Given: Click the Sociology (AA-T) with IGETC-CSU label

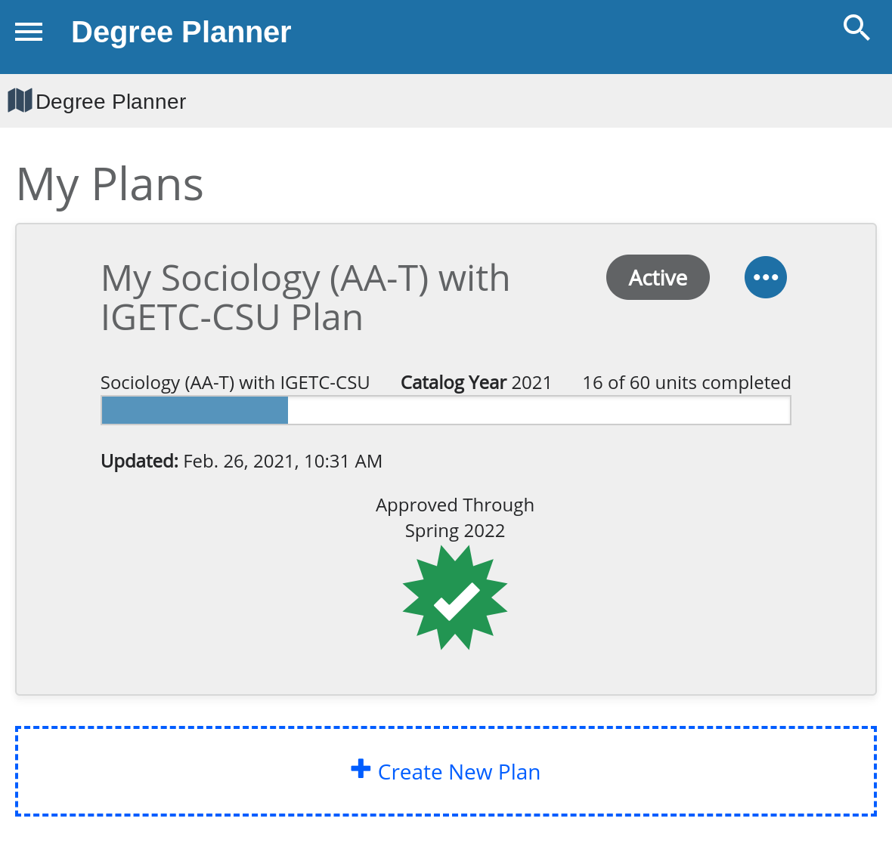Looking at the screenshot, I should 234,382.
